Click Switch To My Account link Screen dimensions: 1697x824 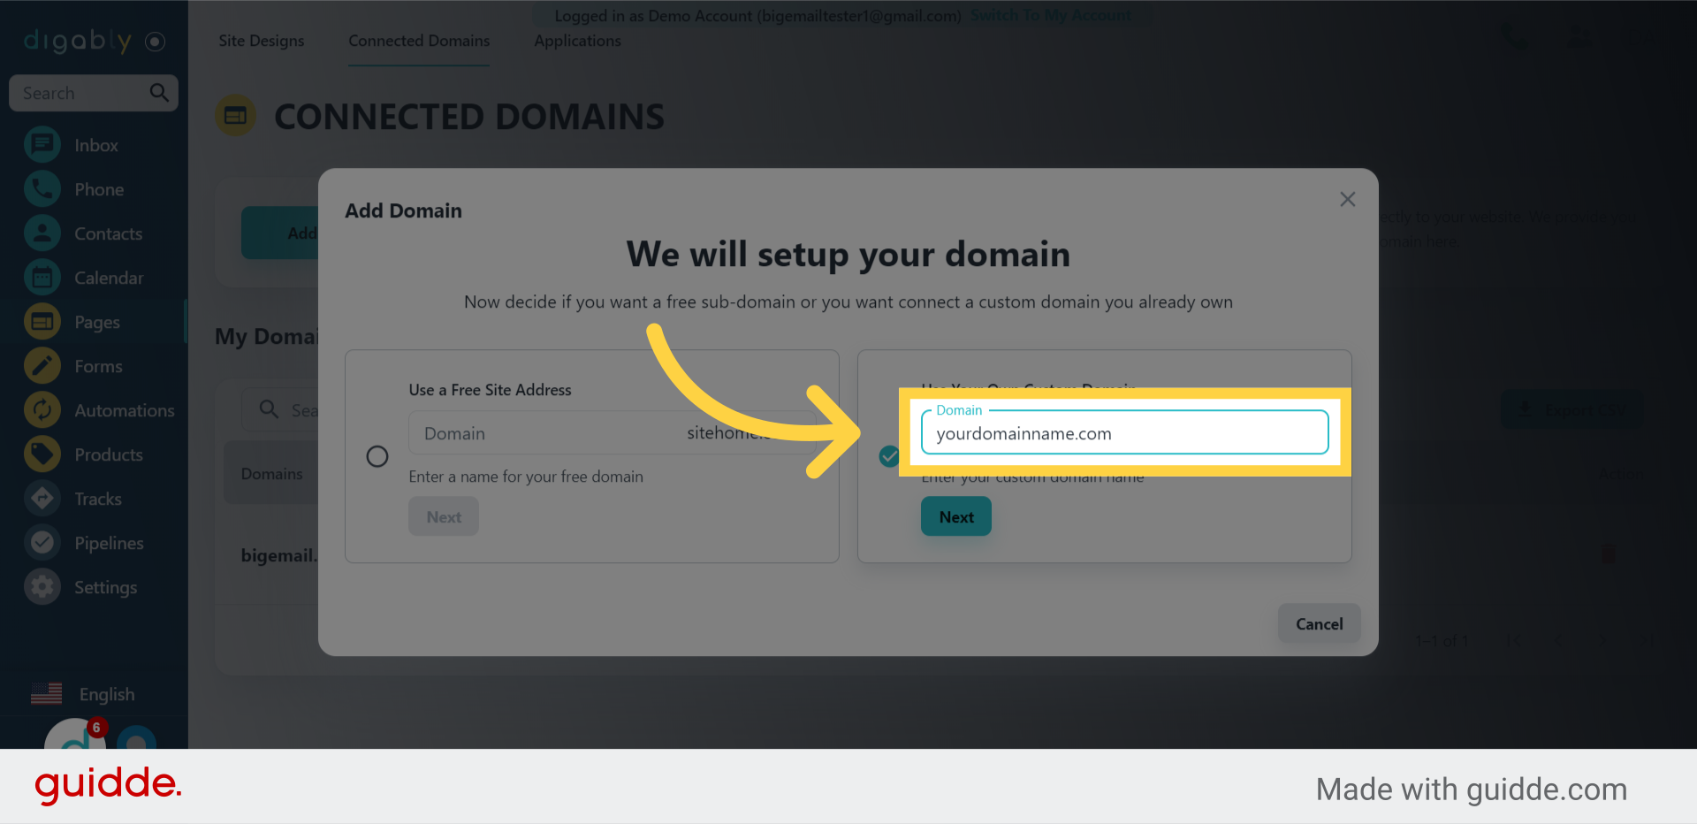coord(1051,15)
